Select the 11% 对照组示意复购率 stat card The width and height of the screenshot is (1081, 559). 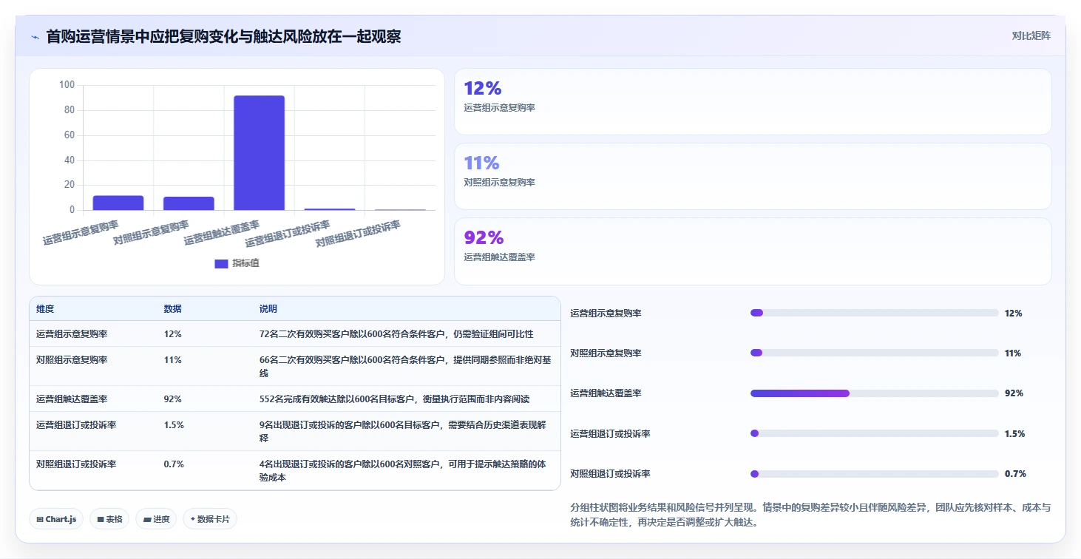753,176
